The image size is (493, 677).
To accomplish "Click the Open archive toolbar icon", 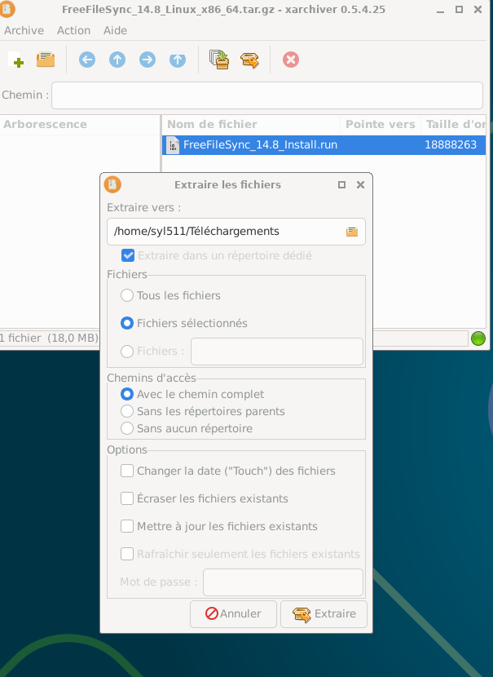I will [x=46, y=60].
